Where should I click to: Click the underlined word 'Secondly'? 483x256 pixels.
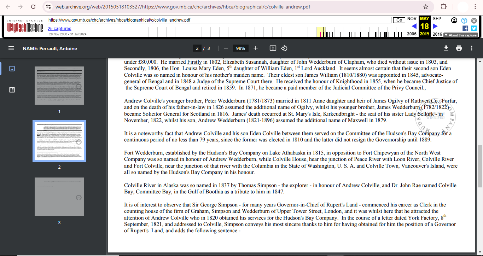click(134, 68)
